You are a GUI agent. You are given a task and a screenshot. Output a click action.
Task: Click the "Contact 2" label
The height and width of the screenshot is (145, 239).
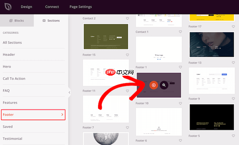tap(89, 18)
